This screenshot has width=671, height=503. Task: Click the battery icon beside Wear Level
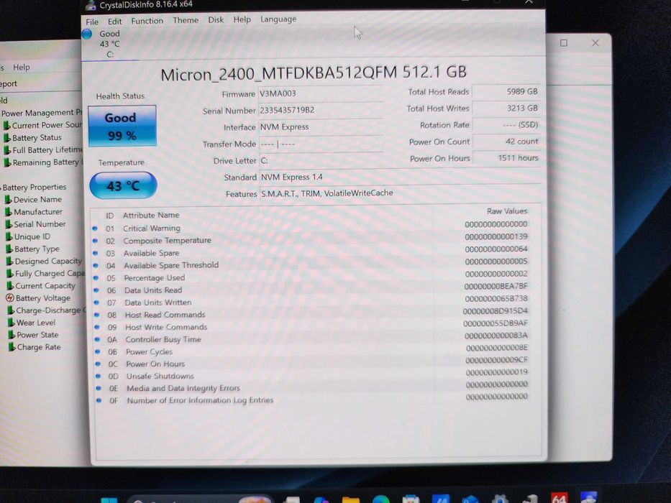pyautogui.click(x=11, y=323)
